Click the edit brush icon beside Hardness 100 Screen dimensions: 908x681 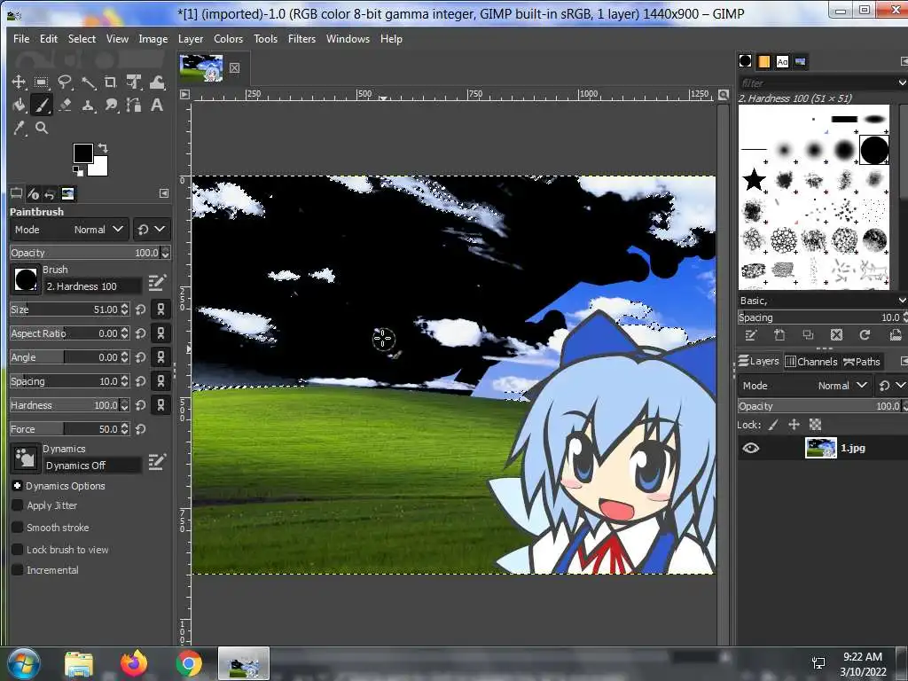tap(157, 283)
